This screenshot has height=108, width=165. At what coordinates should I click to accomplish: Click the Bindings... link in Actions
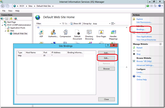[x=141, y=30]
